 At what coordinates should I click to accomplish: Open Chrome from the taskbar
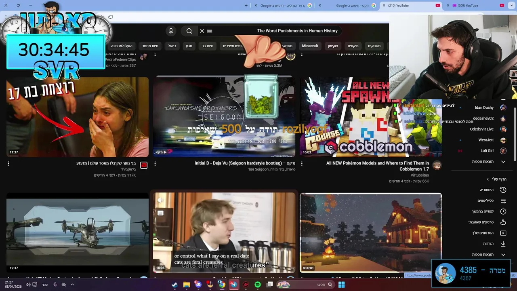coord(222,285)
